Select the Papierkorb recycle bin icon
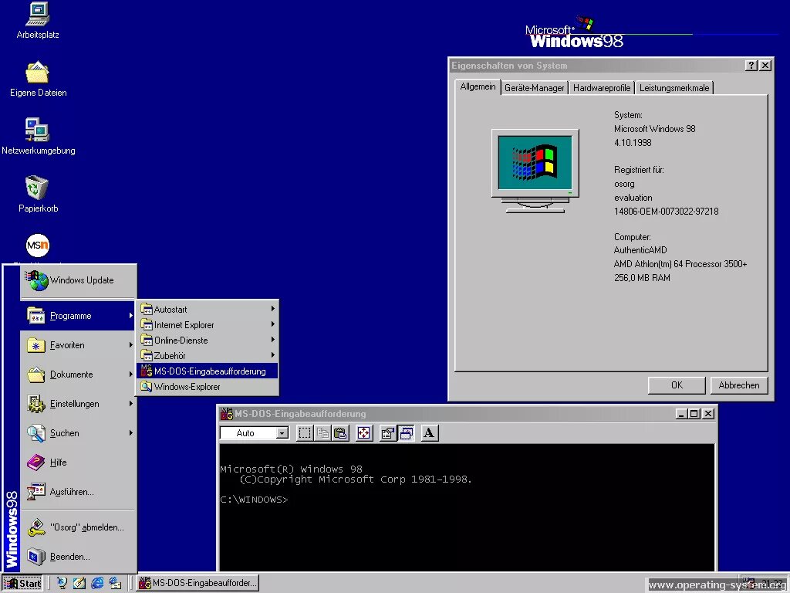 38,194
